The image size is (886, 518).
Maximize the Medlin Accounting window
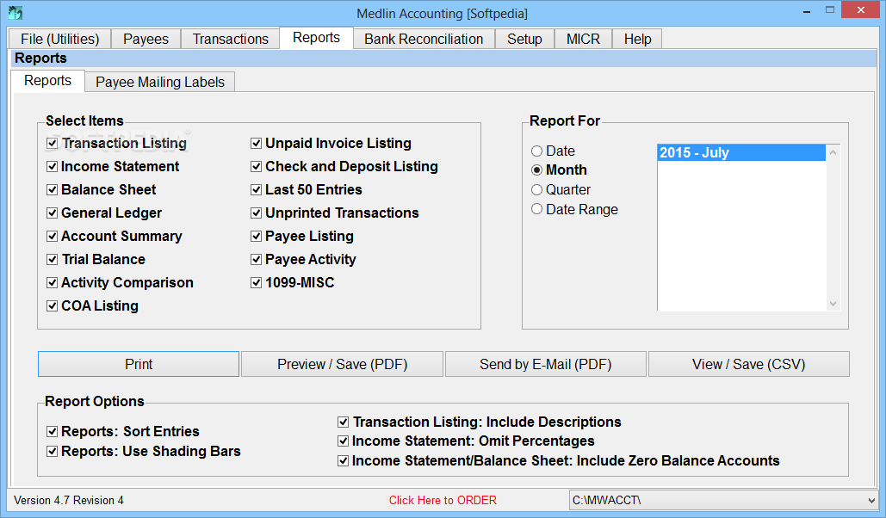(829, 9)
